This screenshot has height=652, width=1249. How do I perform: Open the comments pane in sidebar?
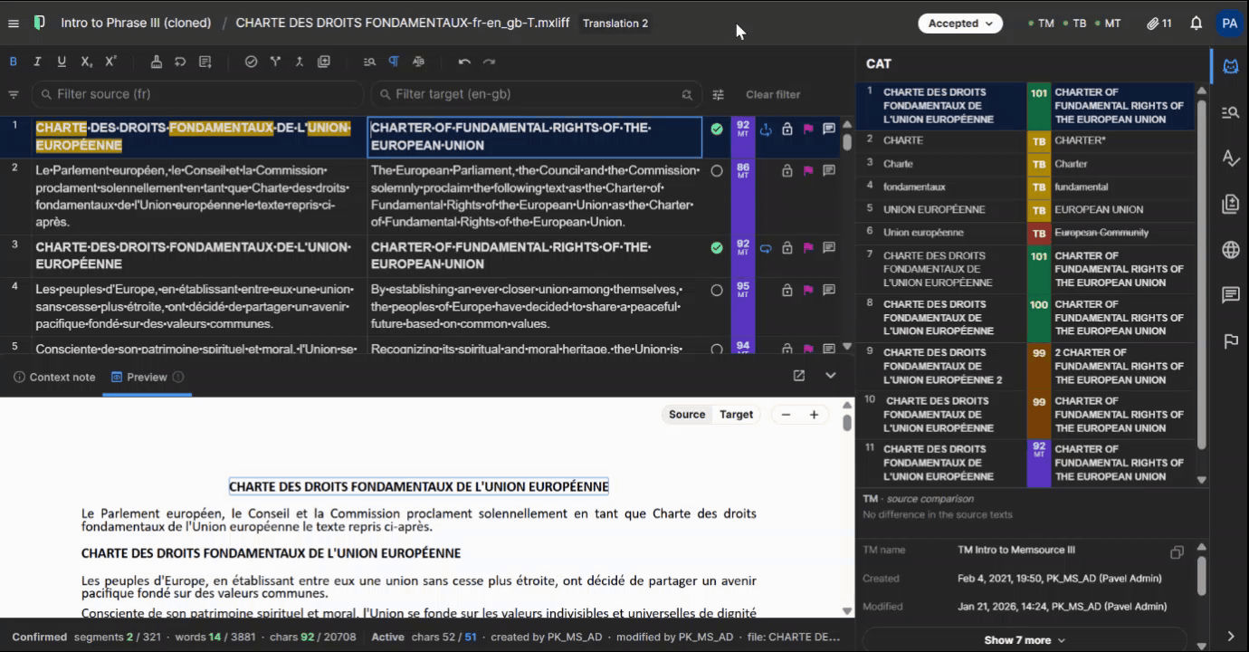tap(1230, 295)
